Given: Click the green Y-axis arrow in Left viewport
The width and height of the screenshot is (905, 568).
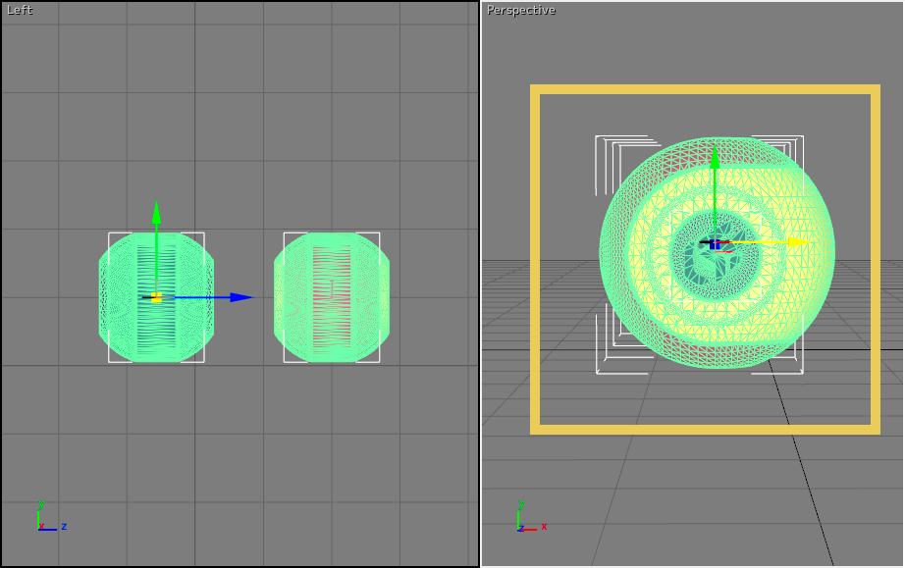Looking at the screenshot, I should click(x=156, y=213).
